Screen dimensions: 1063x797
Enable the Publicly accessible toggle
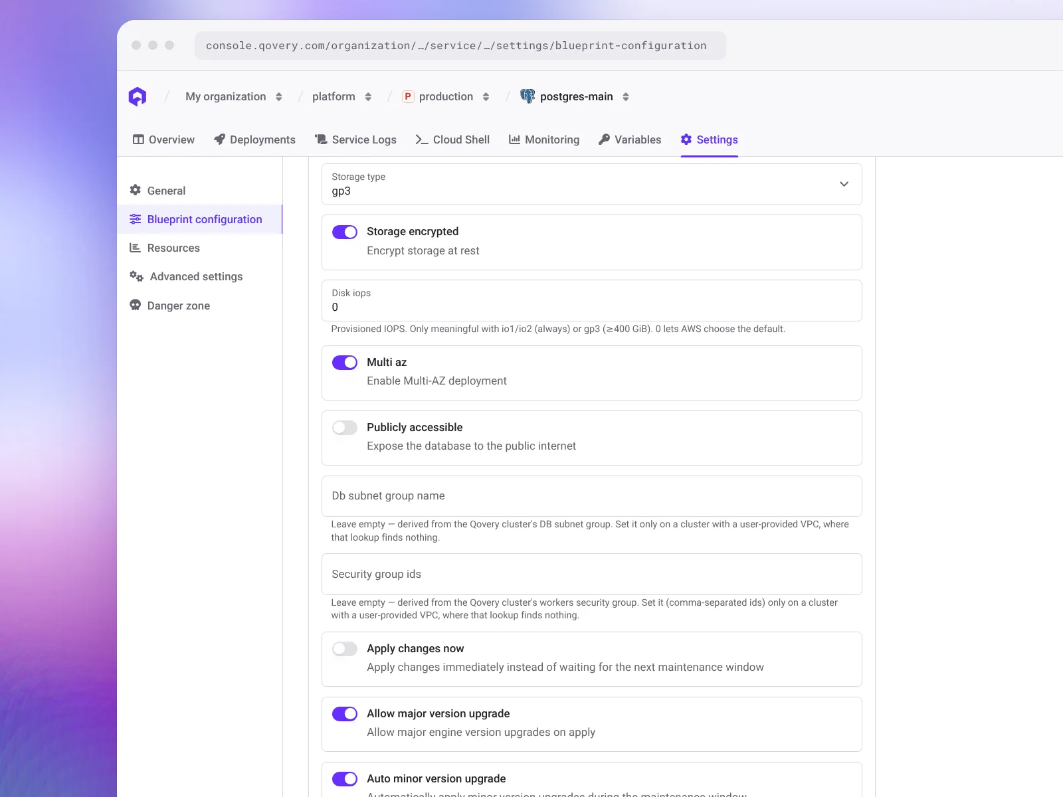pos(345,428)
